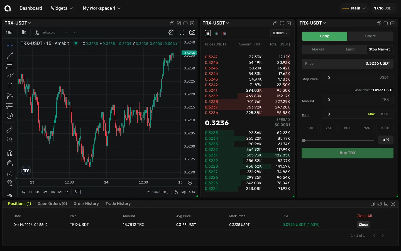Select the trend line drawing tool

click(x=10, y=55)
